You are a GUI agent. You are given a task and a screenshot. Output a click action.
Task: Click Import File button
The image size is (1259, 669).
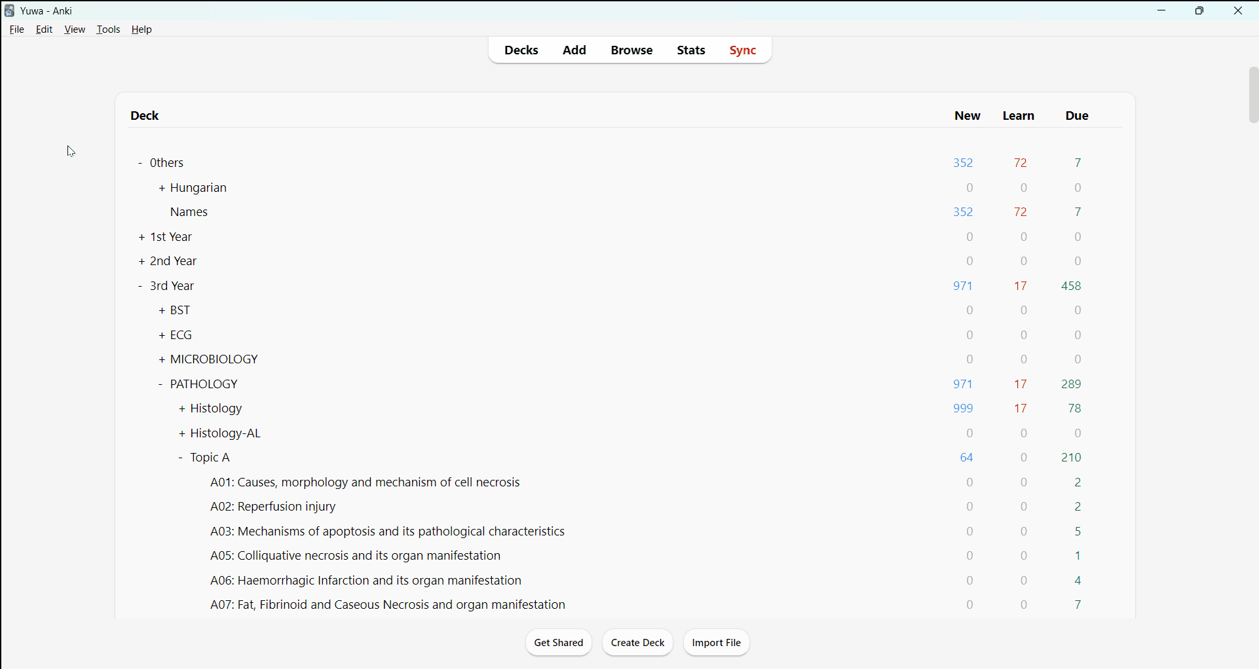tap(716, 643)
